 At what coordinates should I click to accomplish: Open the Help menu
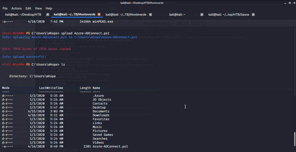(x=49, y=8)
